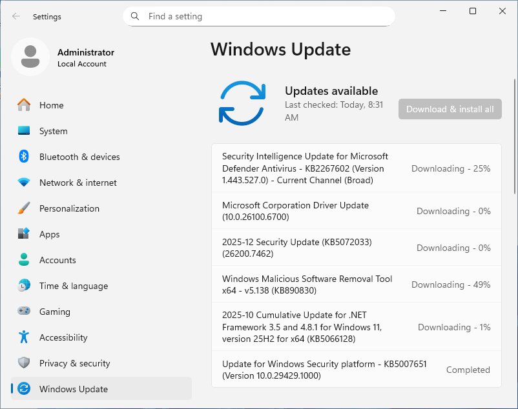This screenshot has height=409, width=518.
Task: Click the Last checked time text
Action: click(334, 111)
